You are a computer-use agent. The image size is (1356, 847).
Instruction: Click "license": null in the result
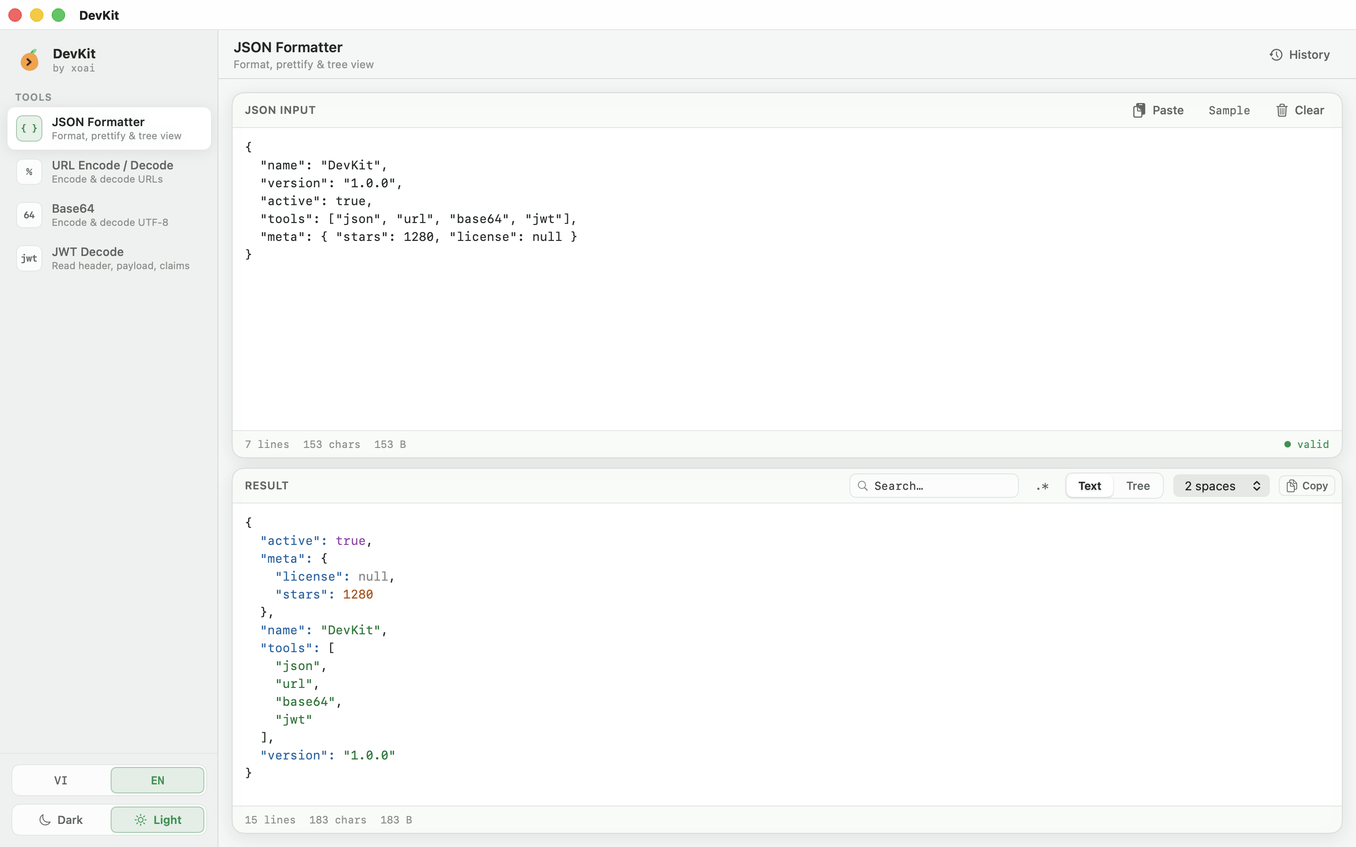coord(335,576)
